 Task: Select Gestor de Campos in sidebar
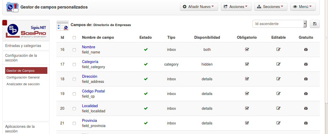click(26, 70)
